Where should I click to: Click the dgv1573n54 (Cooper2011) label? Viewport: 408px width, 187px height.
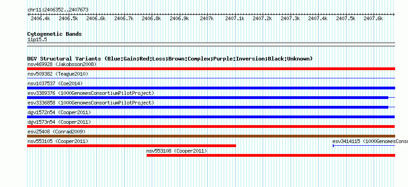coord(59,122)
